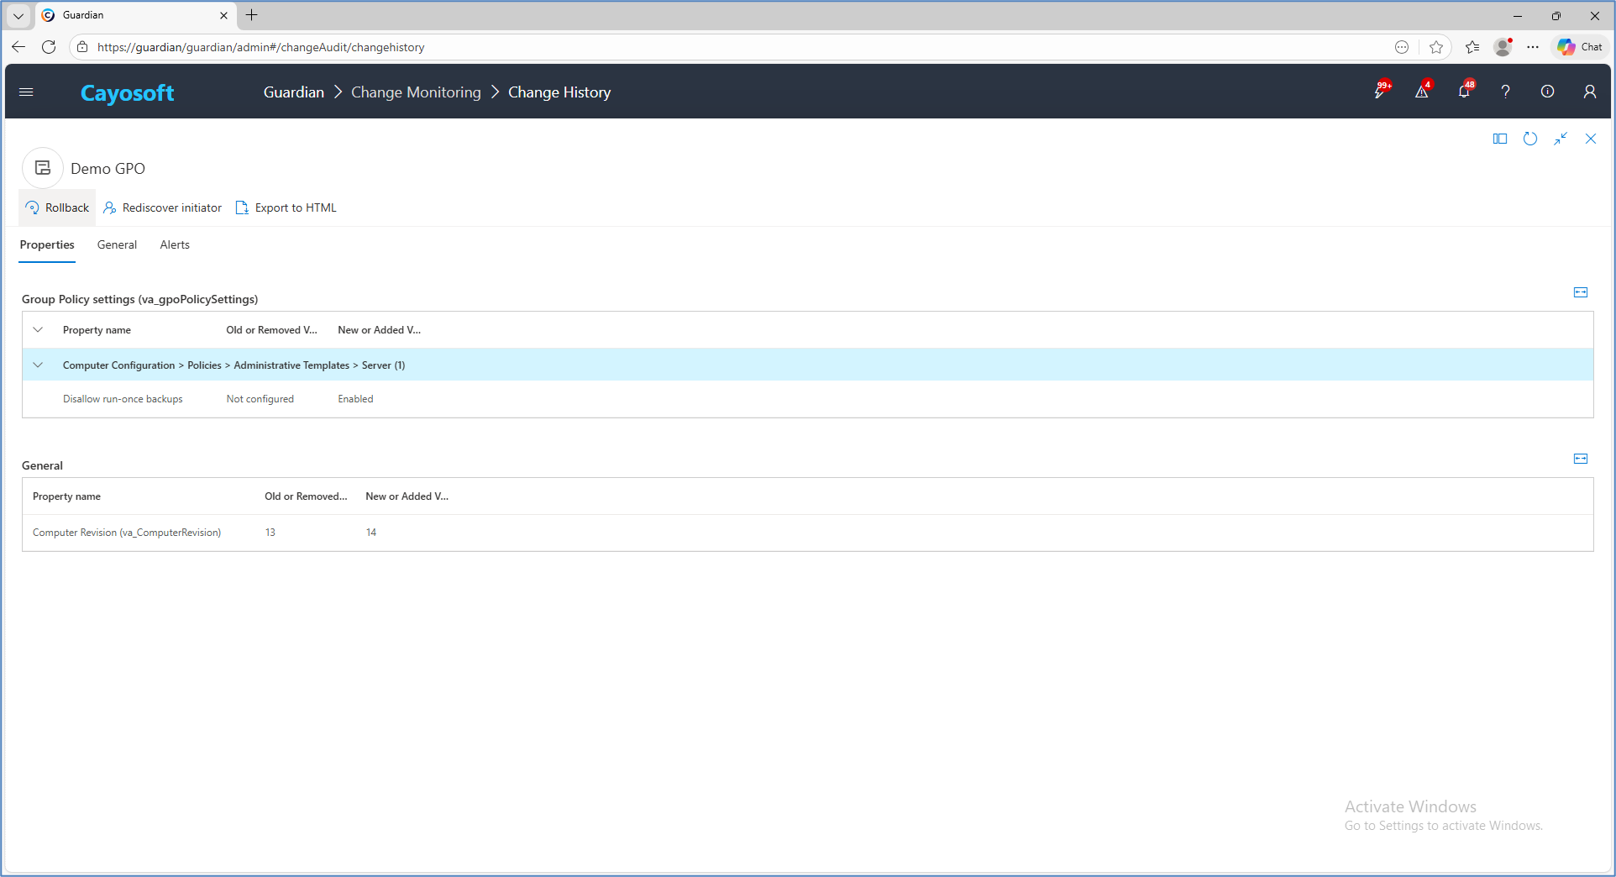The image size is (1616, 877).
Task: Collapse all groups via header chevron
Action: point(38,330)
